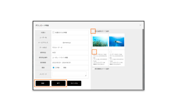The image size is (177, 111).
Task: Check the bottom 'select all displayed images' box
Action: click(93, 69)
